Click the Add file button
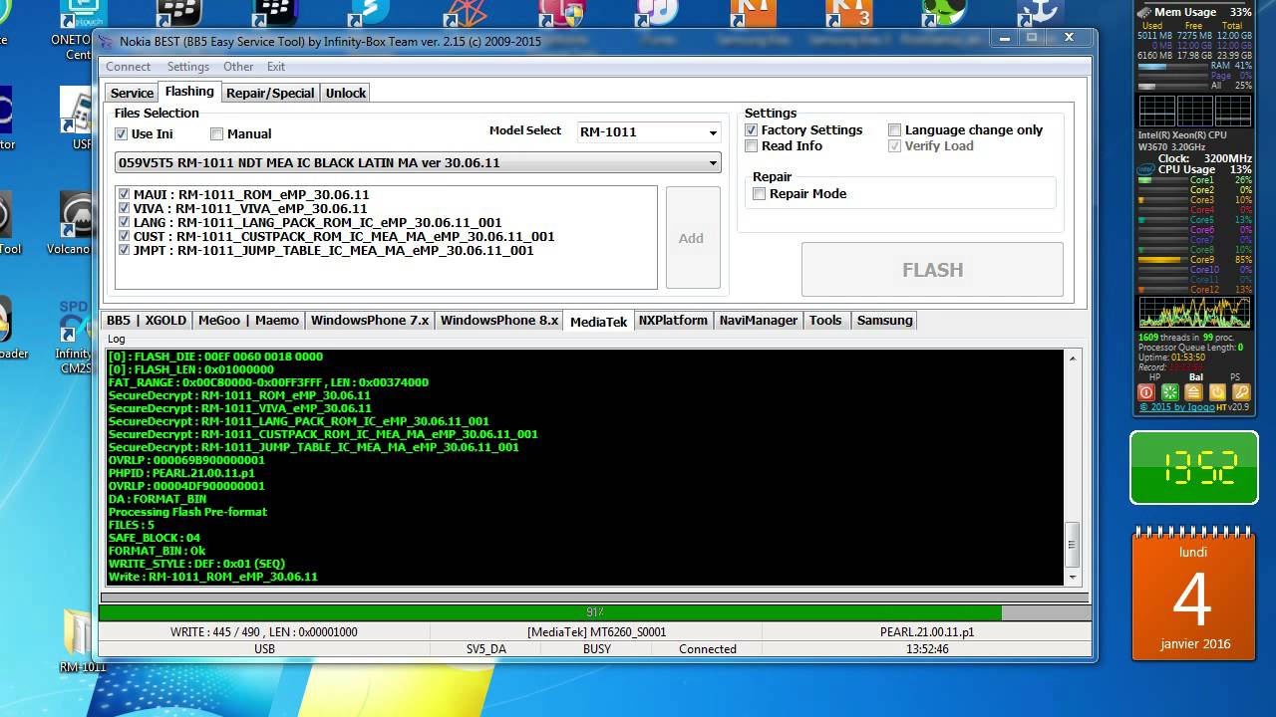Viewport: 1276px width, 717px height. click(x=692, y=238)
